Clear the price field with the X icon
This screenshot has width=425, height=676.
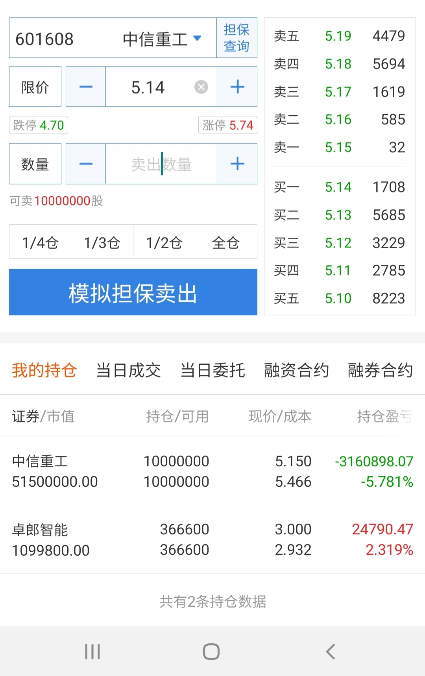(201, 87)
